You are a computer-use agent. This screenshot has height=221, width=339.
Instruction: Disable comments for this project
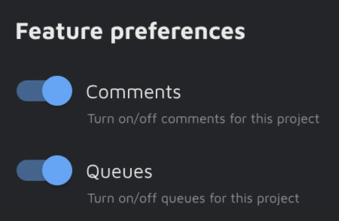point(44,91)
